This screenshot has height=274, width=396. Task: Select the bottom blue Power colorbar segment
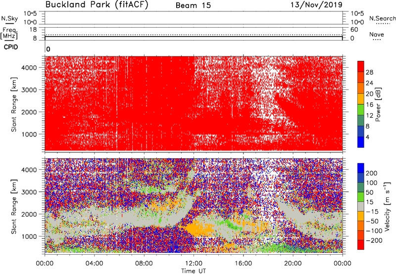pyautogui.click(x=361, y=142)
